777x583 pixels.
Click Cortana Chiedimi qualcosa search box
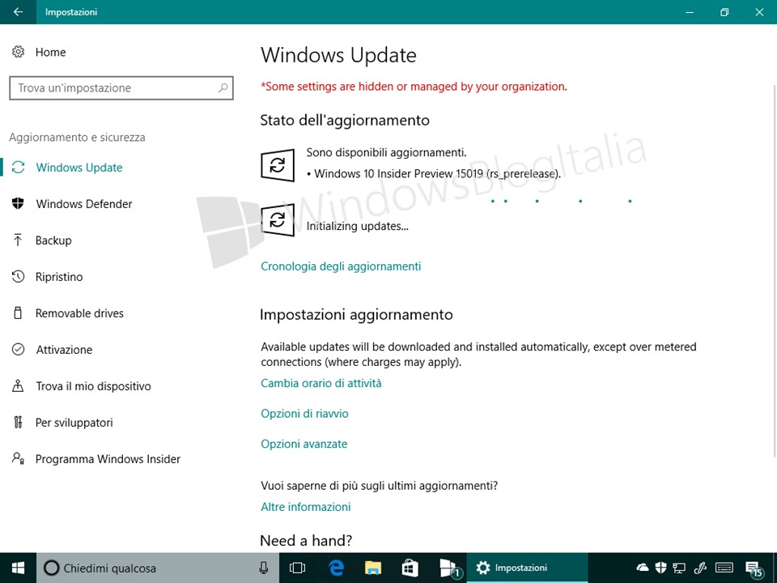point(158,568)
